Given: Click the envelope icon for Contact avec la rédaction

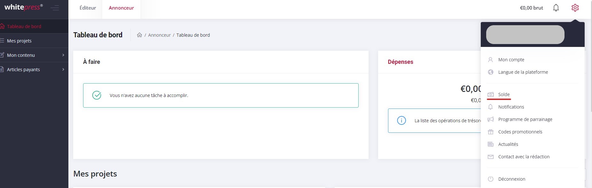Looking at the screenshot, I should (x=491, y=157).
